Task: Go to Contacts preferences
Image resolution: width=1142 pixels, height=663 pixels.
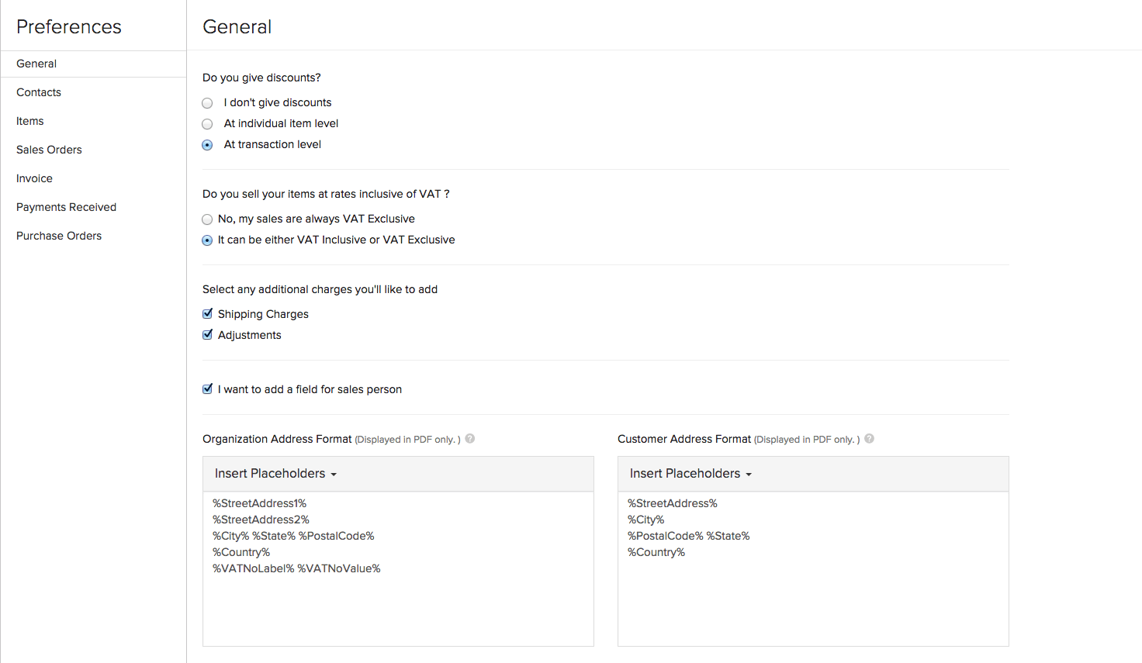Action: pyautogui.click(x=39, y=92)
